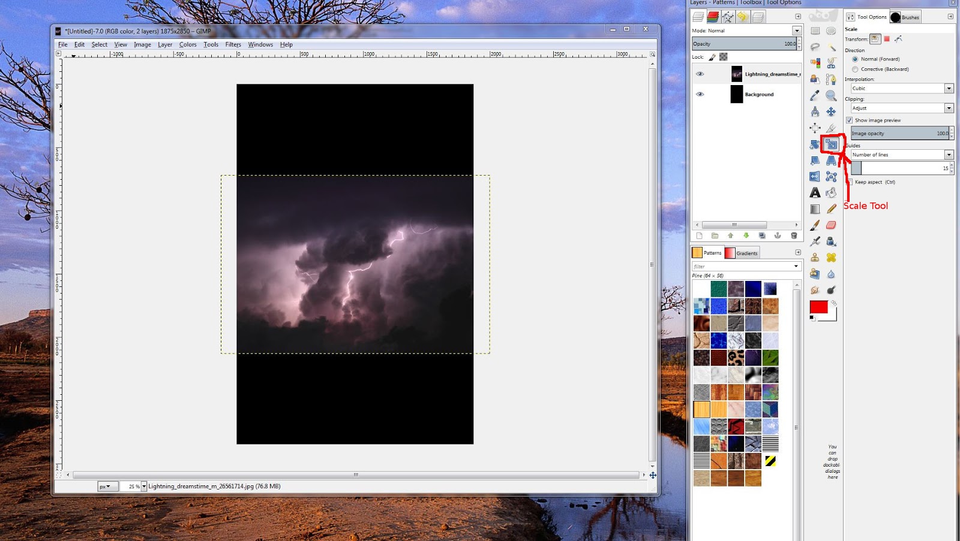
Task: Open Guides Number of lines dropdown
Action: (x=949, y=155)
